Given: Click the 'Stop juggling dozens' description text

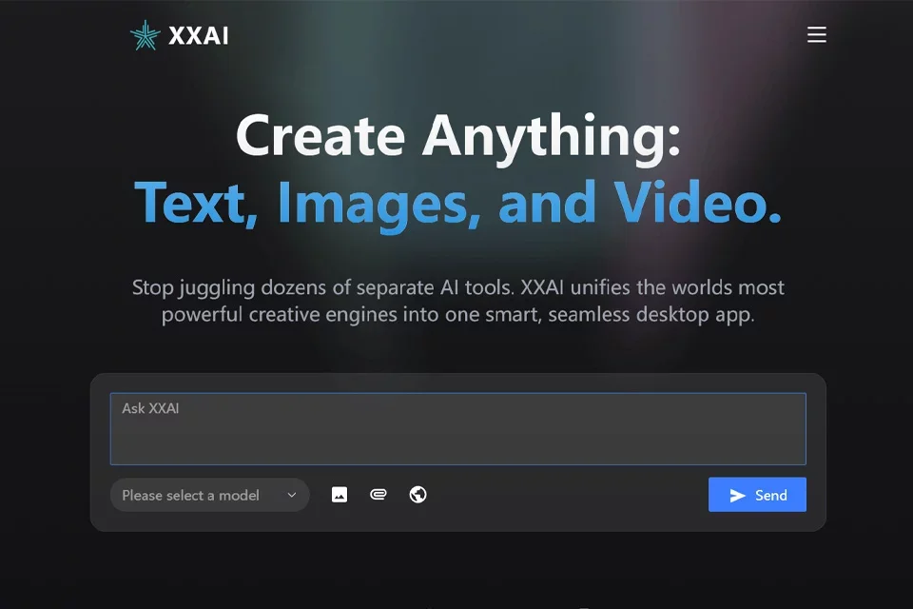Looking at the screenshot, I should tap(458, 301).
